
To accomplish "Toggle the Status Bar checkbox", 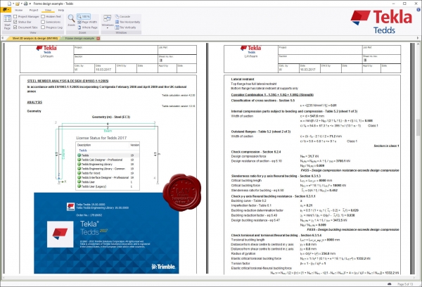I will click(15, 22).
